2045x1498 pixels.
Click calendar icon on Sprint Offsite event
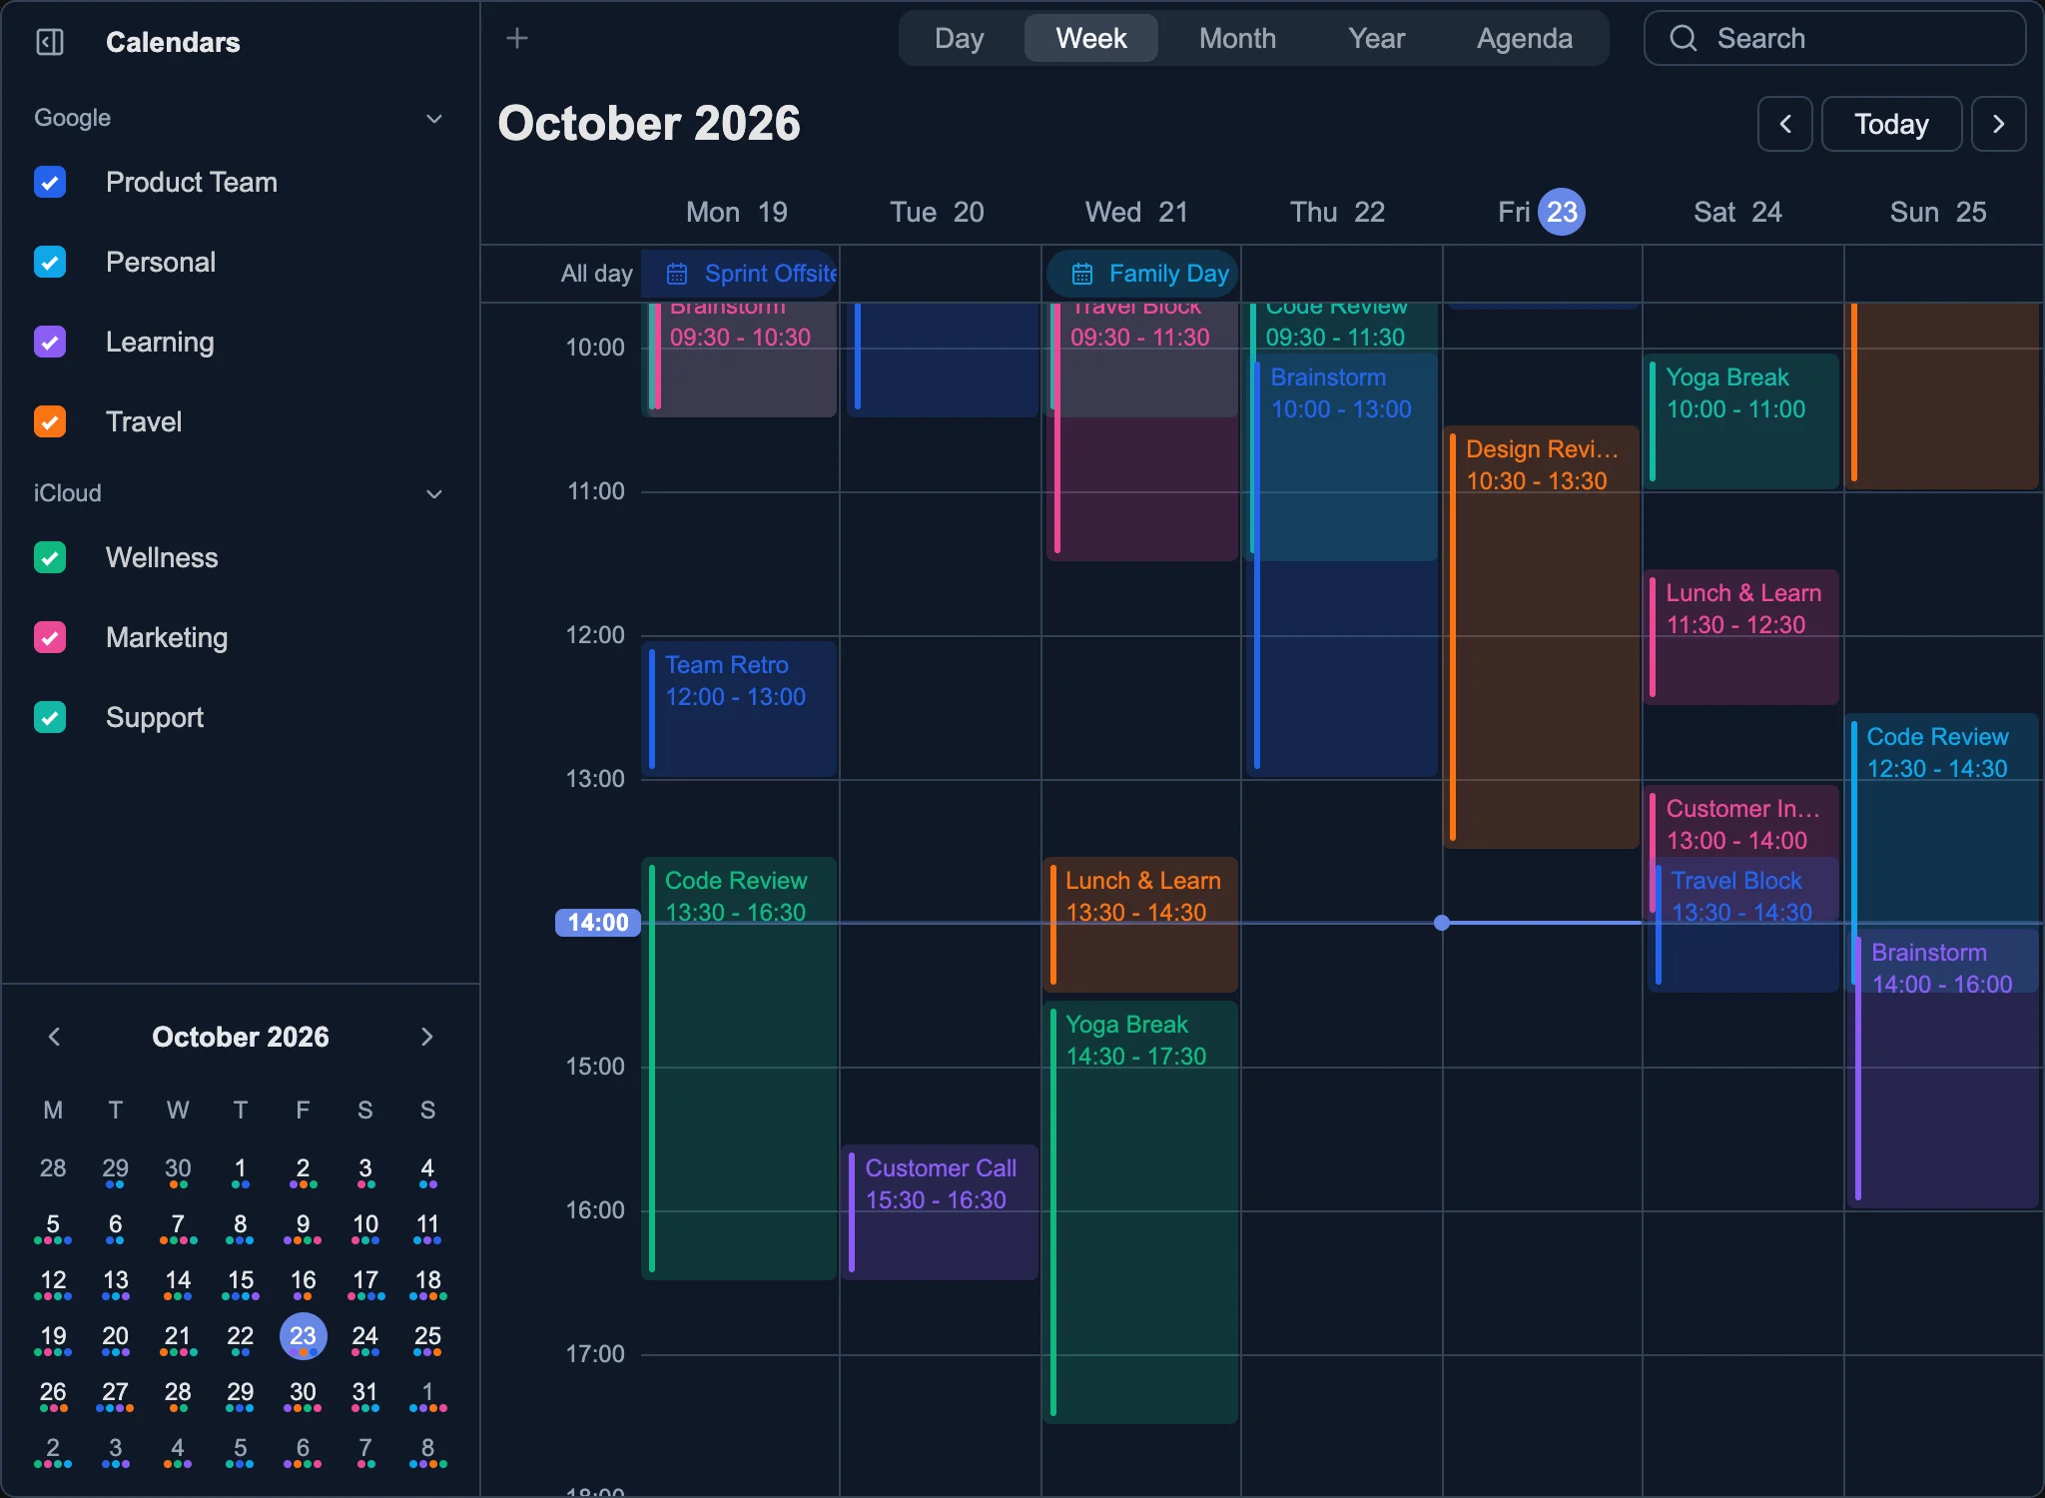coord(677,274)
